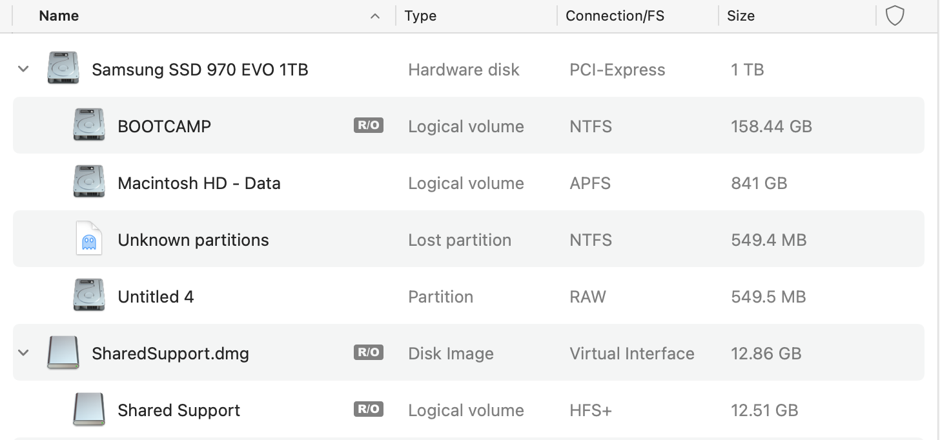Viewport: 940px width, 440px height.
Task: Click the Untitled 4 partition drive icon
Action: (x=89, y=295)
